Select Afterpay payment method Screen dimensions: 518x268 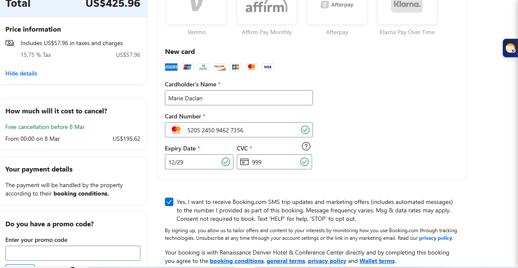(x=337, y=13)
